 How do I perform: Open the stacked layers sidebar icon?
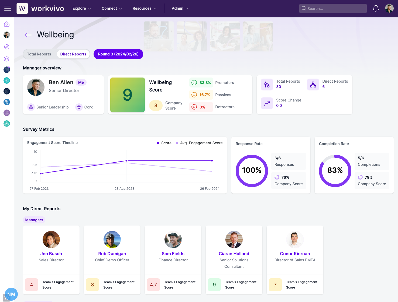pyautogui.click(x=7, y=59)
